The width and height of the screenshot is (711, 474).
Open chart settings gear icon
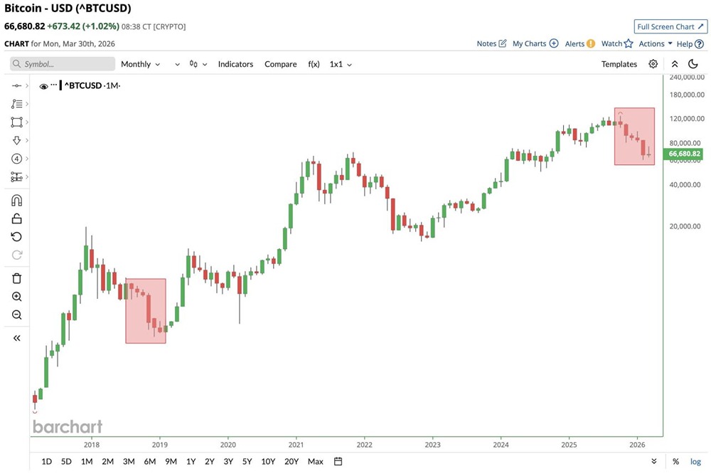coord(653,64)
